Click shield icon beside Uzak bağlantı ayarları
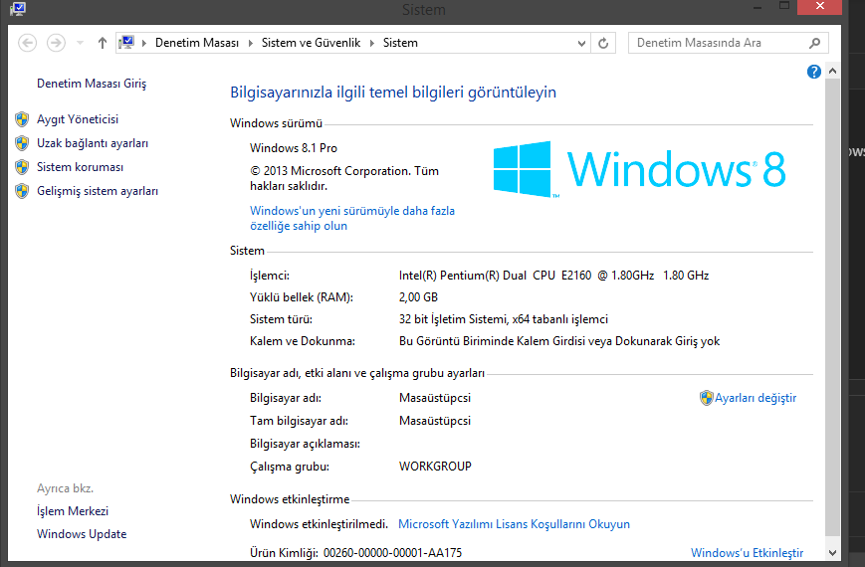 pos(22,143)
